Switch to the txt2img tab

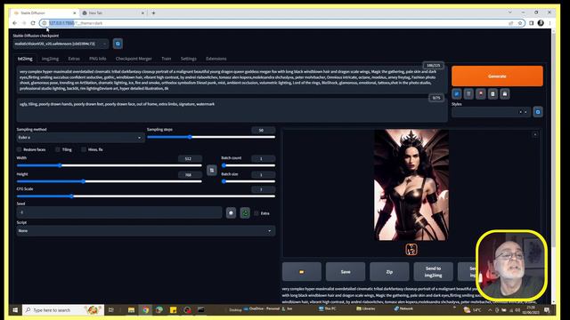pyautogui.click(x=25, y=59)
